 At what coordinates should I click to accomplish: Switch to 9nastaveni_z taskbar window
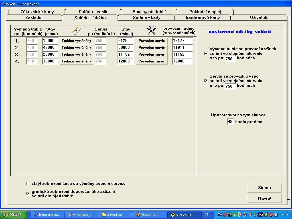point(81,215)
